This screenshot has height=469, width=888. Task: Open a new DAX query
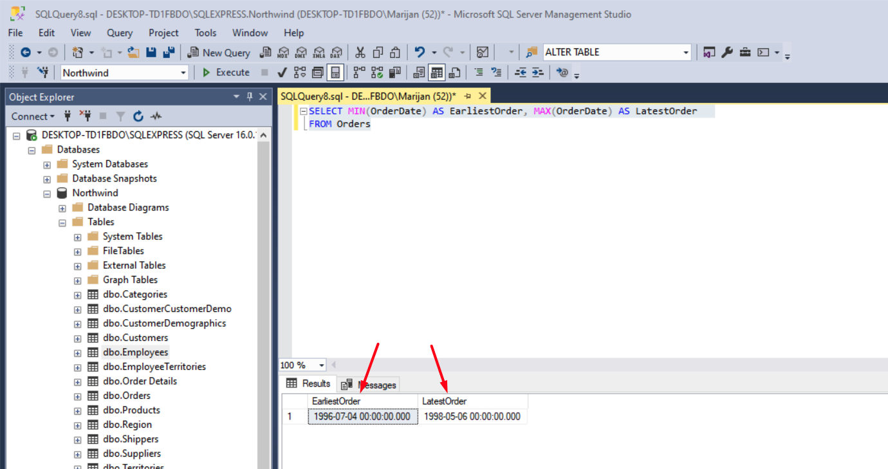(x=336, y=53)
